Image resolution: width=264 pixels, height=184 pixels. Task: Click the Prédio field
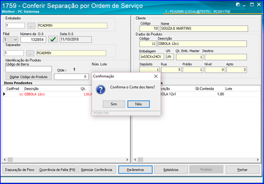pyautogui.click(x=193, y=70)
